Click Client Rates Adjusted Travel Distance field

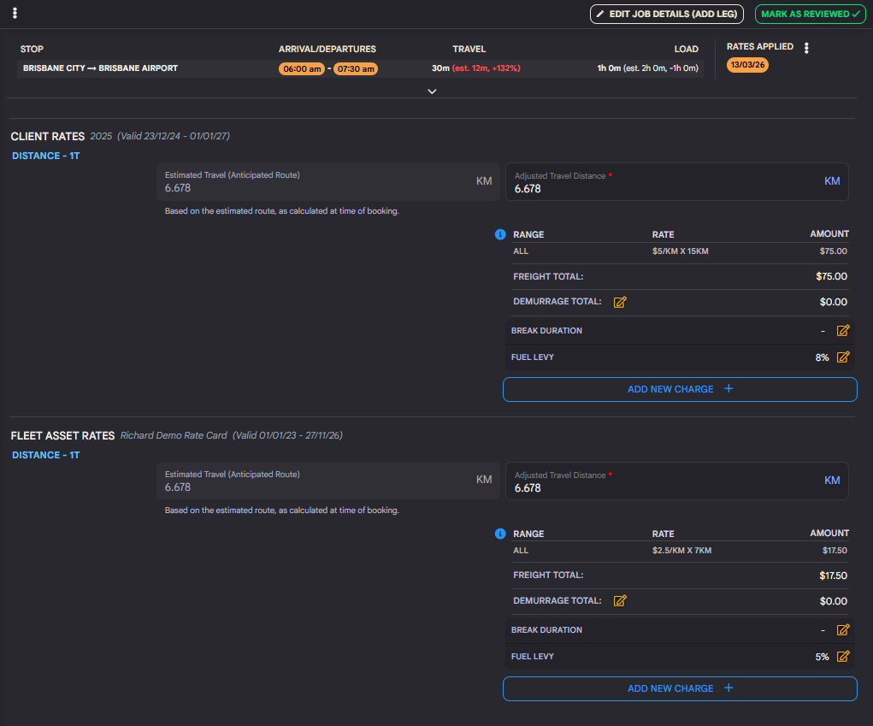(x=676, y=182)
